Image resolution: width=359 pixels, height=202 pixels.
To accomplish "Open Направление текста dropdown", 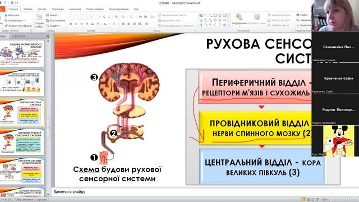I will coord(173,15).
